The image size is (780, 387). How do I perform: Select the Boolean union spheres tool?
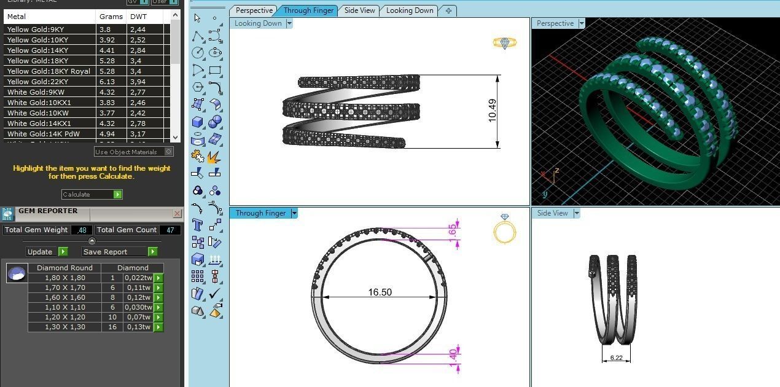tap(215, 122)
